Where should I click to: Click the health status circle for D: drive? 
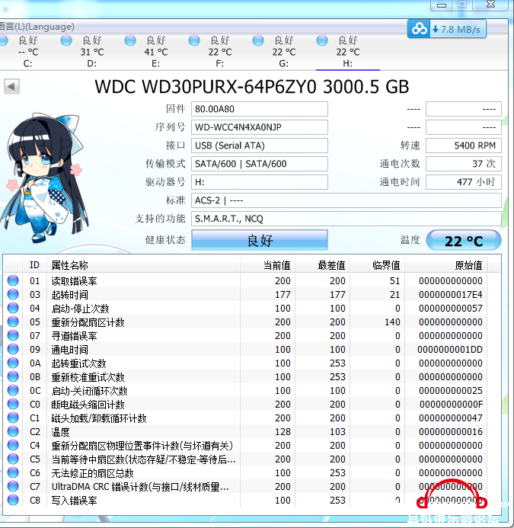tap(66, 40)
